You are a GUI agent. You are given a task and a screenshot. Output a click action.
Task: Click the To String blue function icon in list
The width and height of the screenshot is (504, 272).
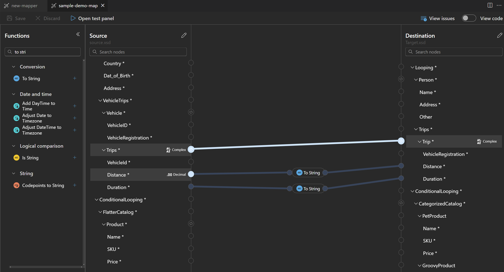[16, 78]
